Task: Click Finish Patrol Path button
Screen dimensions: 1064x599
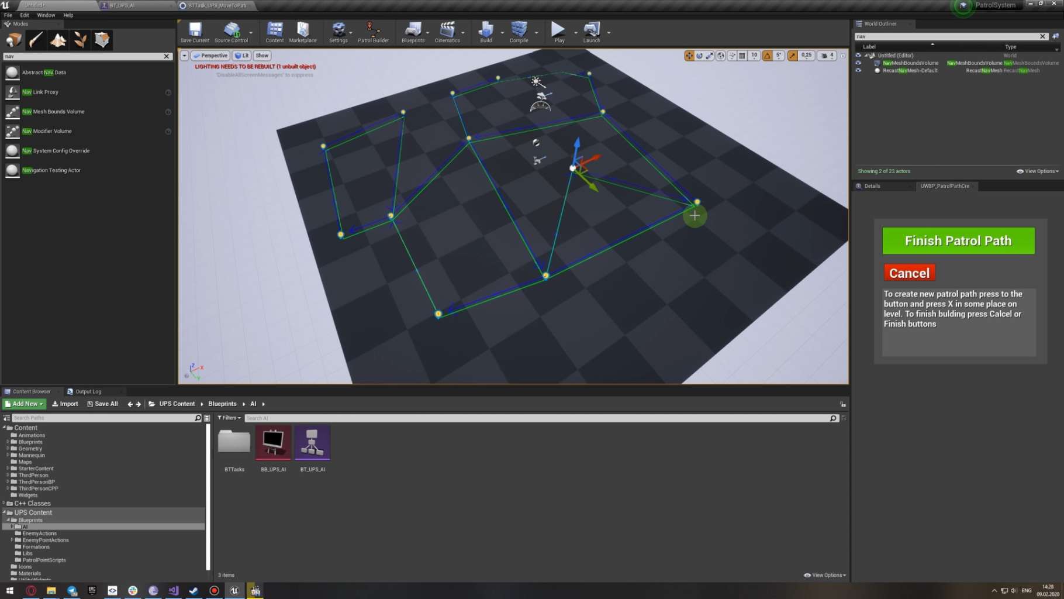Action: 958,240
